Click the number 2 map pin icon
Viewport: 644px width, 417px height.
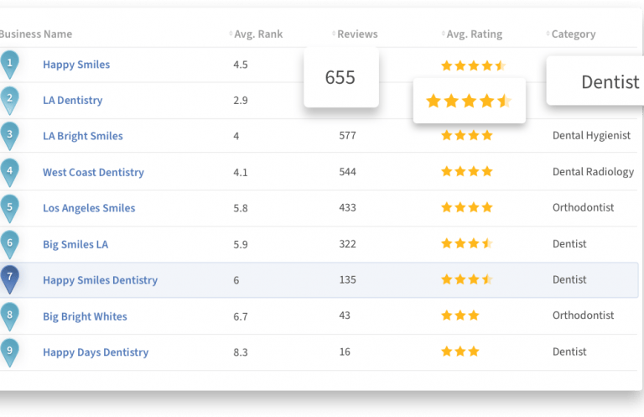[x=9, y=100]
